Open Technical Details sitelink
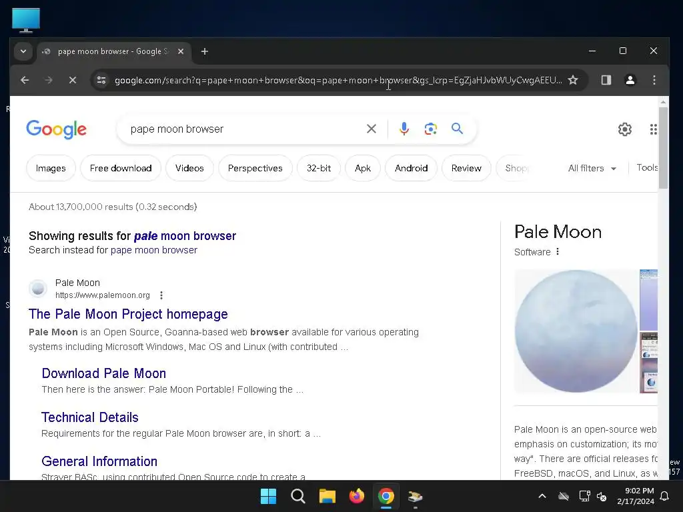The width and height of the screenshot is (683, 512). coord(90,417)
